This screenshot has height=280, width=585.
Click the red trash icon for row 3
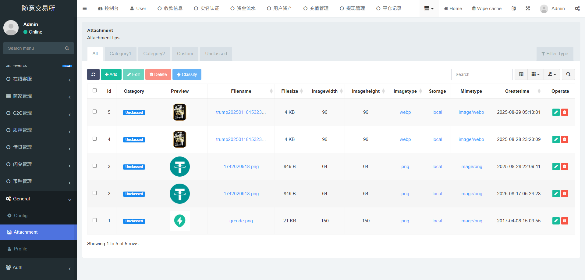click(565, 167)
